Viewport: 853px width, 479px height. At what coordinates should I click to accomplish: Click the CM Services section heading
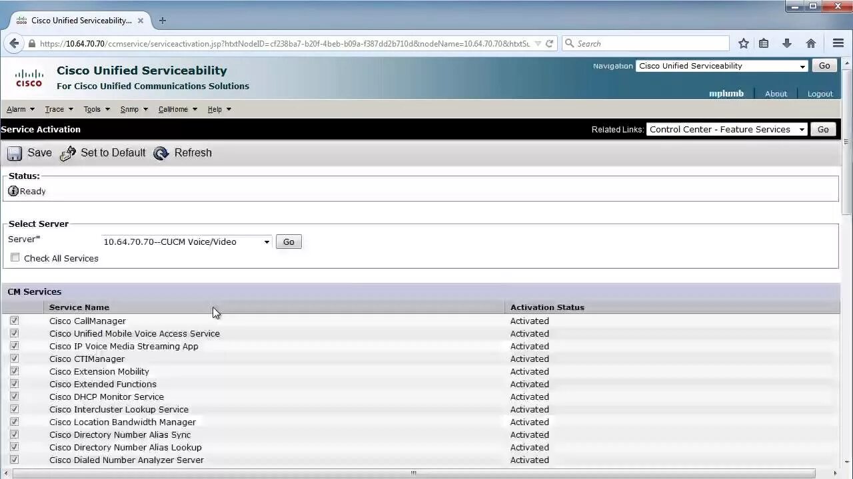point(34,291)
